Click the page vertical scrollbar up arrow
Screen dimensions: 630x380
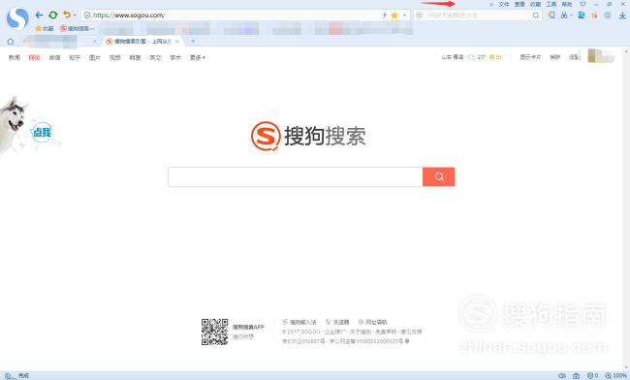[626, 51]
